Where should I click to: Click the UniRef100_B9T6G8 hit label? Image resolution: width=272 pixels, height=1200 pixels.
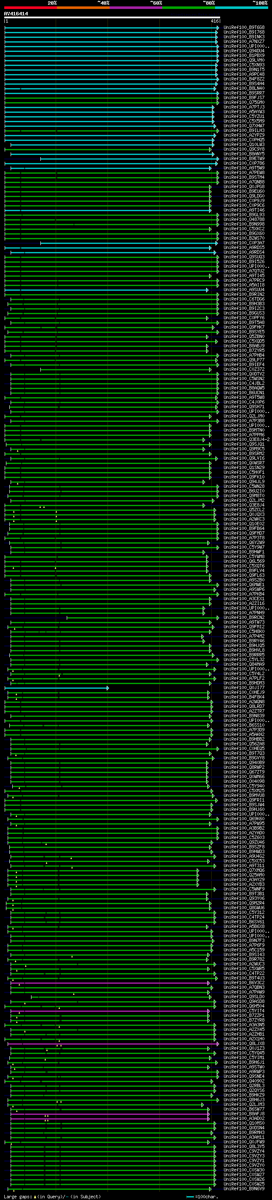(244, 28)
